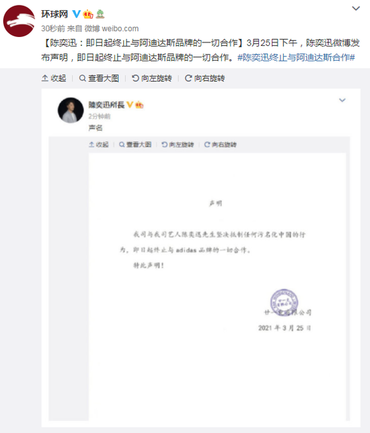Screen dimensions: 370x433
Task: Open the 环球网 avatar logo
Action: [19, 22]
